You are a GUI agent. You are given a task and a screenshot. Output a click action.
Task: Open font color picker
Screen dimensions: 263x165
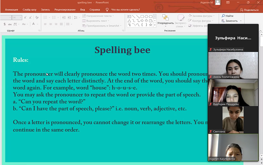coord(37,24)
